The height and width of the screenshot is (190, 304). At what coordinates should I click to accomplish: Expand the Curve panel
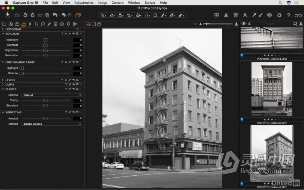tap(3, 84)
